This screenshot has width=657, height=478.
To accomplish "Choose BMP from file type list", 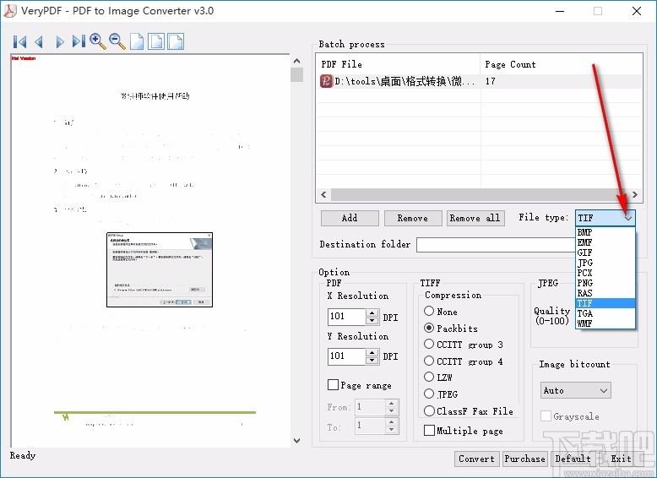I will pos(605,232).
